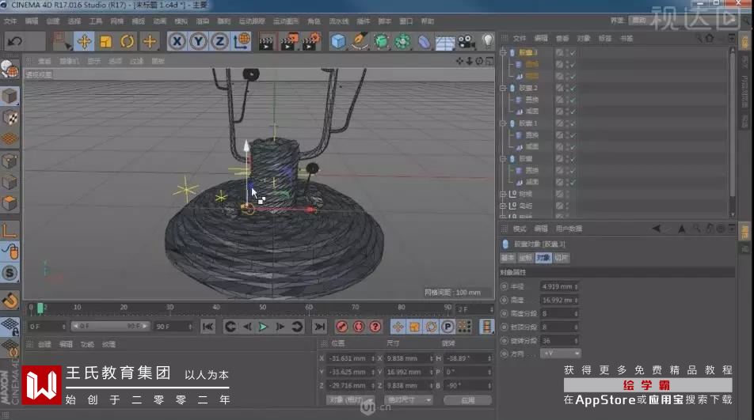Image resolution: width=754 pixels, height=420 pixels.
Task: Switch to 切片 tab in attributes
Action: coord(562,258)
